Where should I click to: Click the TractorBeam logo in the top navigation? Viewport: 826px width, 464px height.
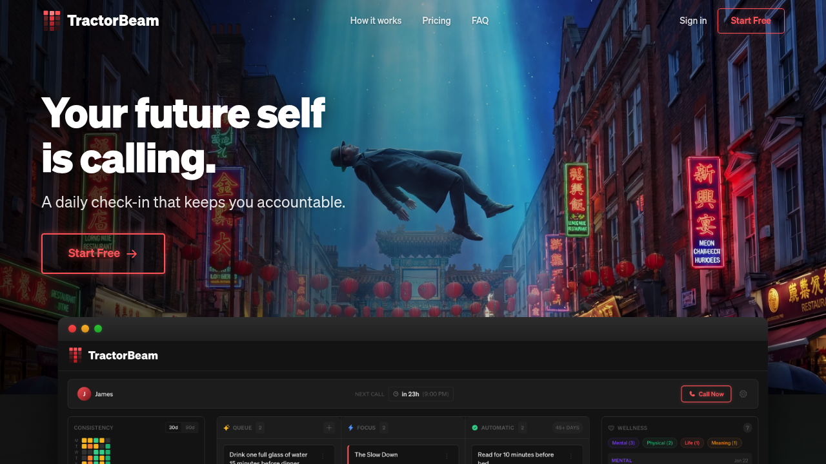101,21
